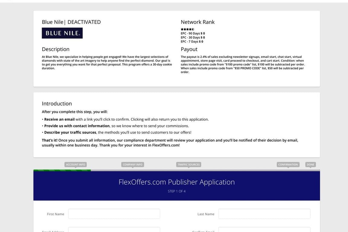
Task: Click into the Confirm Email field
Action: pos(264,230)
